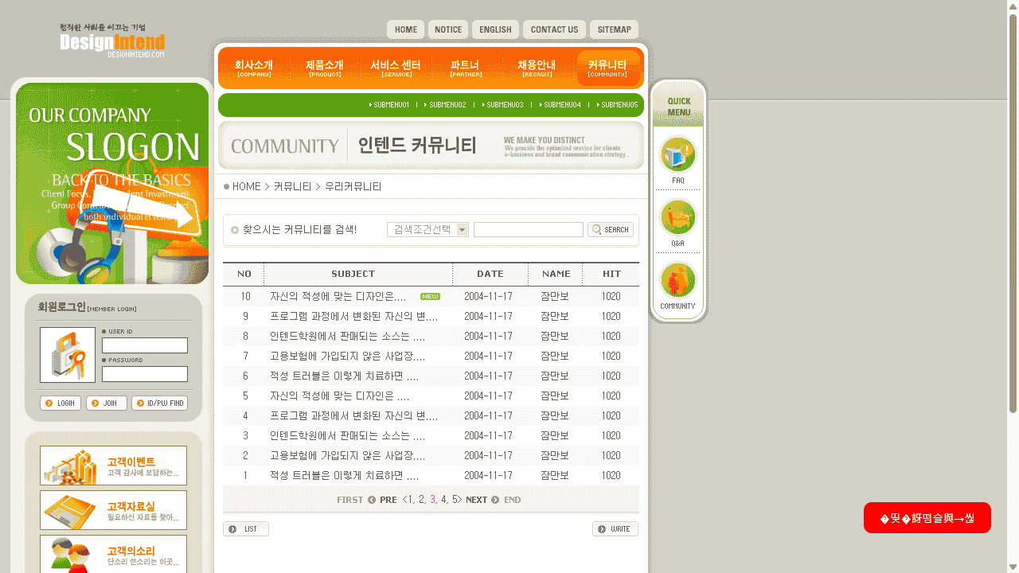Click the padlock member login image
The image size is (1019, 573).
click(68, 355)
